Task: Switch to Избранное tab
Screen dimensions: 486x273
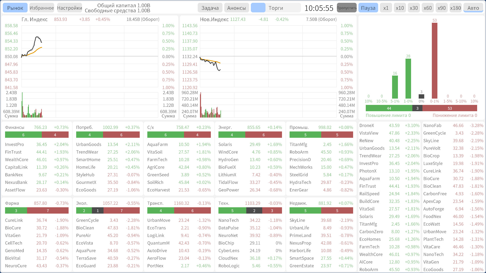Action: [x=42, y=8]
